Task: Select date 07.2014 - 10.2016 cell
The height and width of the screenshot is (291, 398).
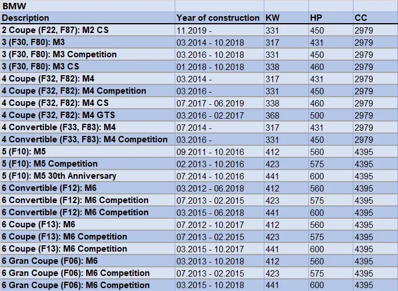Action: [x=219, y=176]
